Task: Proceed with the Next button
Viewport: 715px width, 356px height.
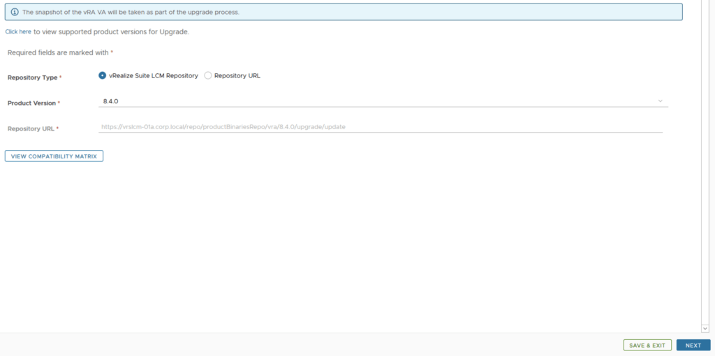Action: pos(693,345)
